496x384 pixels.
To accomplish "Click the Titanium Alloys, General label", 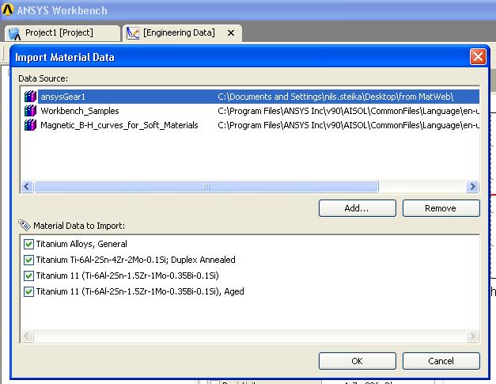I will tap(81, 244).
